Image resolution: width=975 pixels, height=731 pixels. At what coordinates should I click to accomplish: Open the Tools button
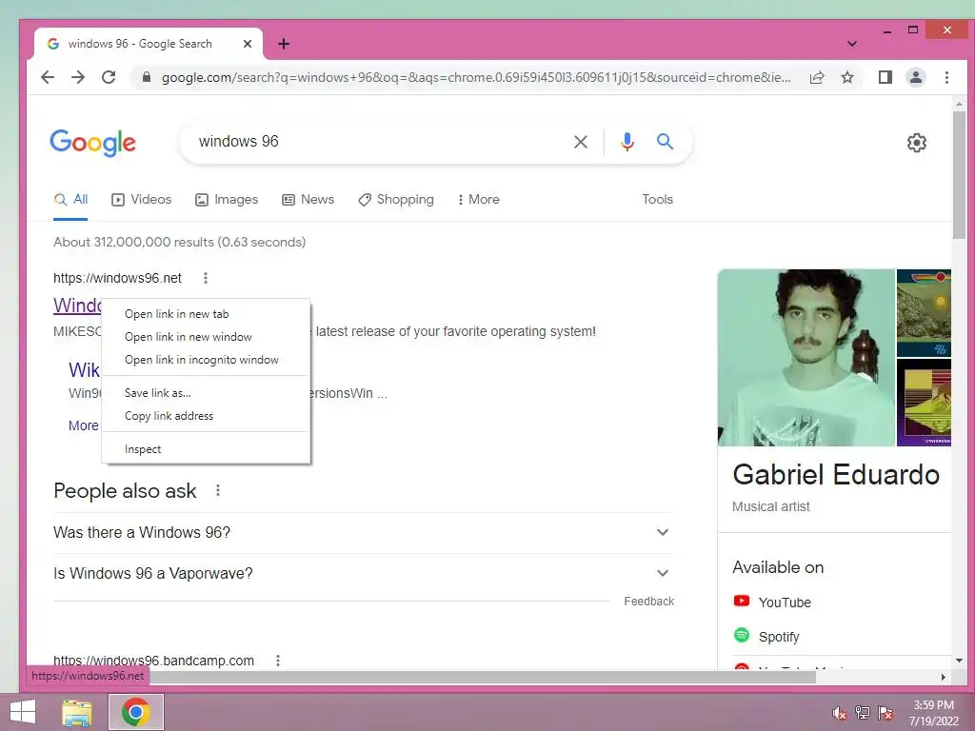657,200
